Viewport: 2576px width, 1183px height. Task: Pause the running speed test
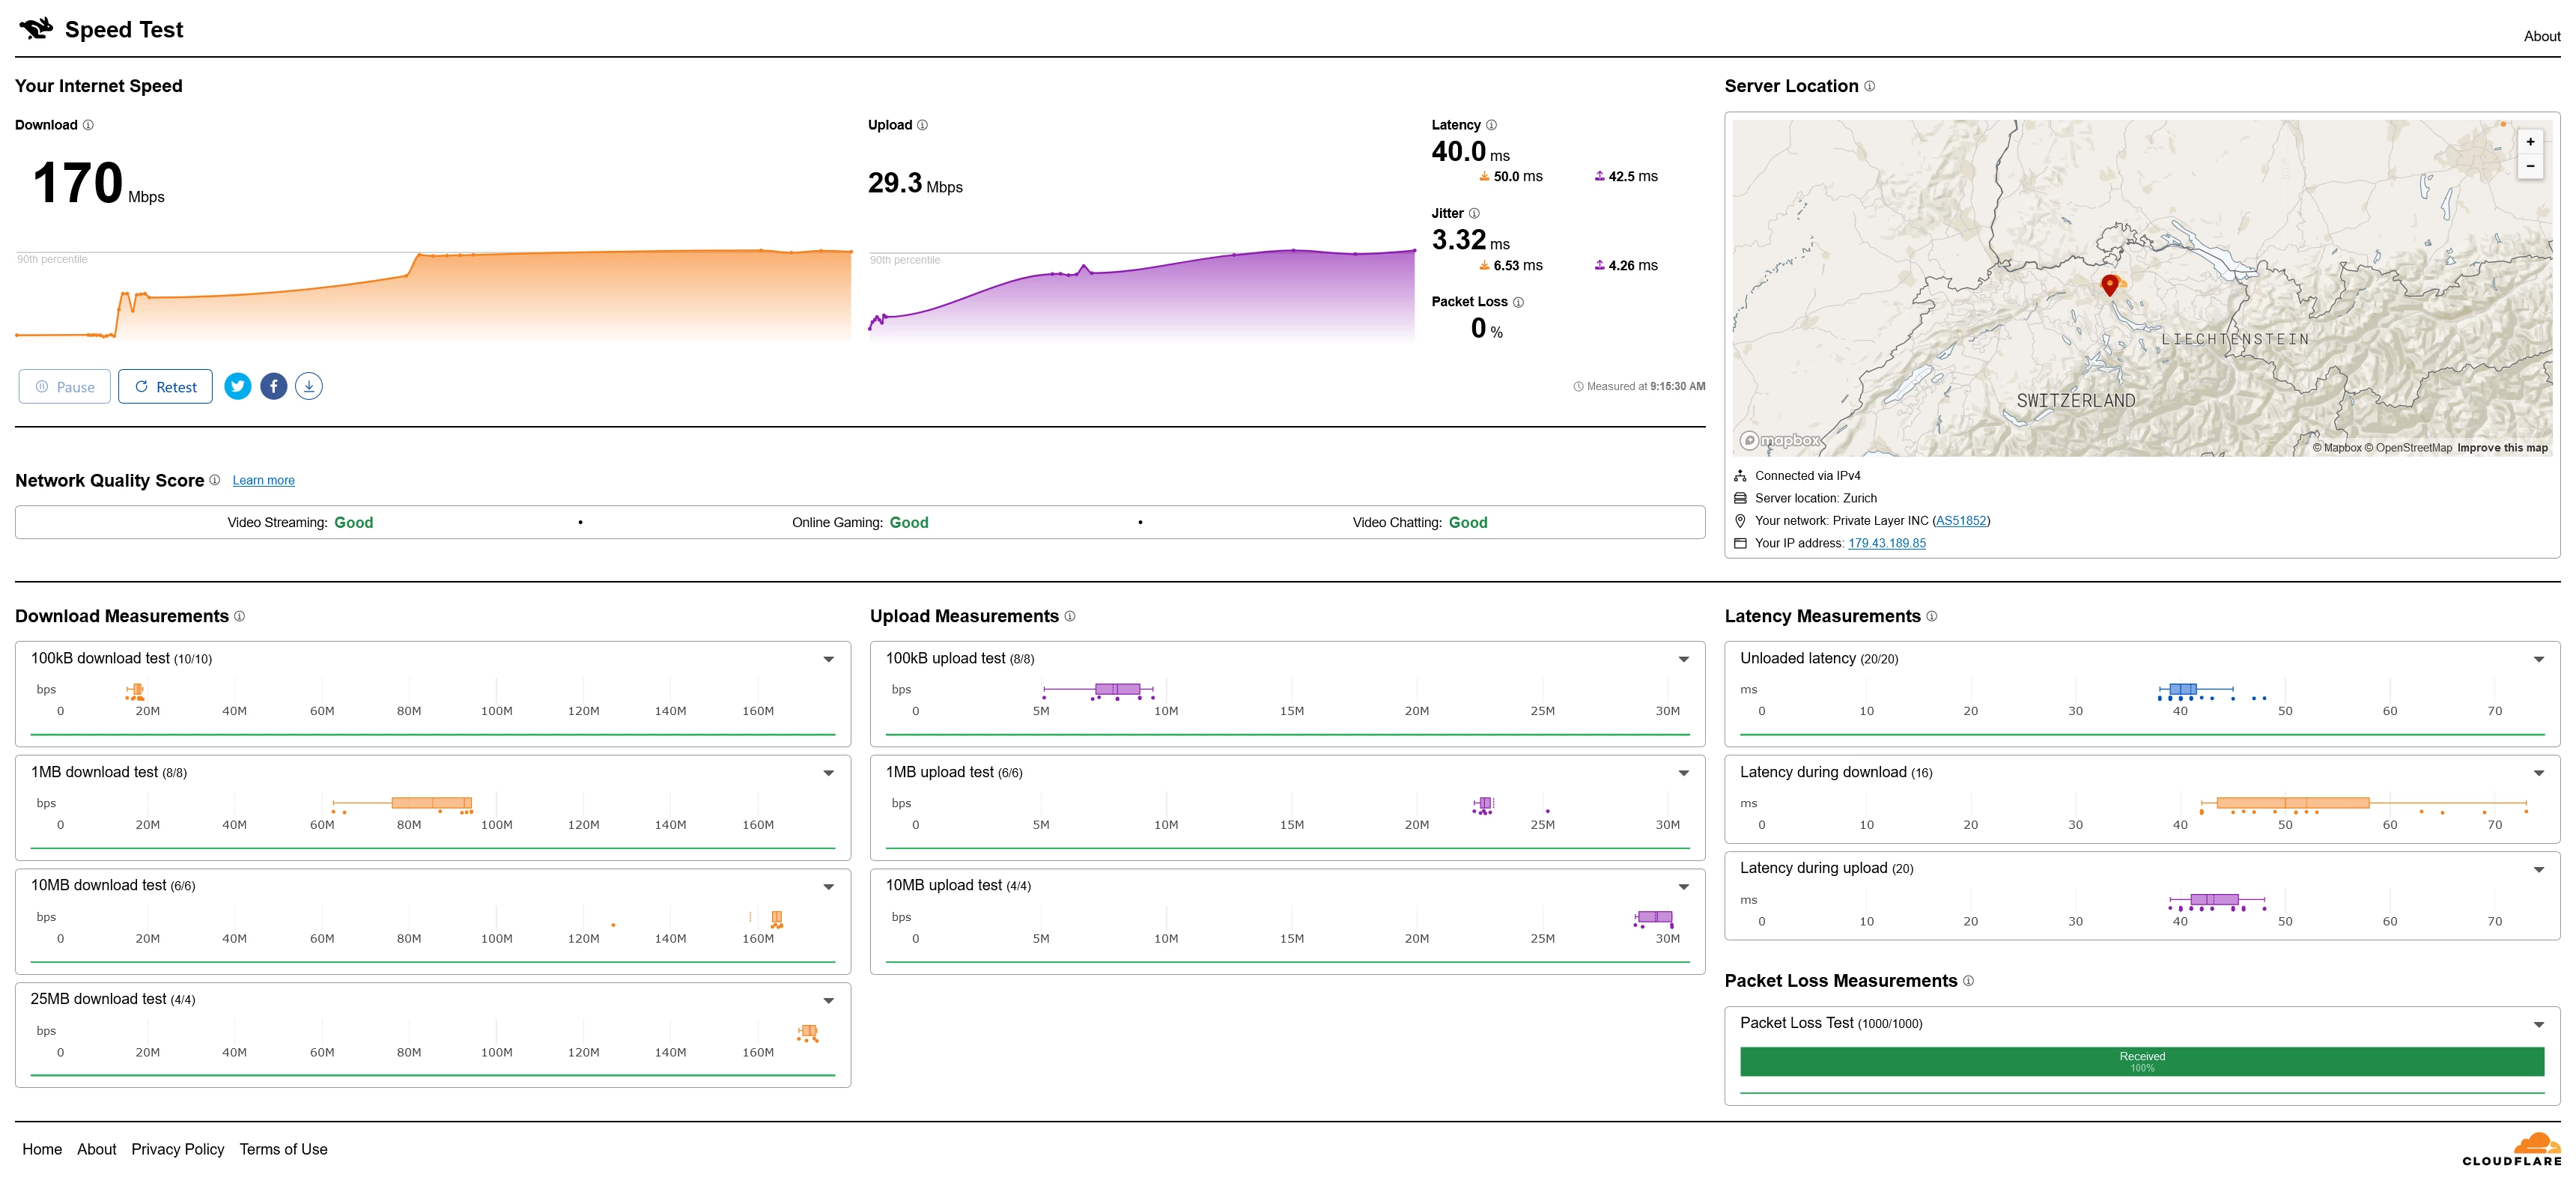coord(65,387)
